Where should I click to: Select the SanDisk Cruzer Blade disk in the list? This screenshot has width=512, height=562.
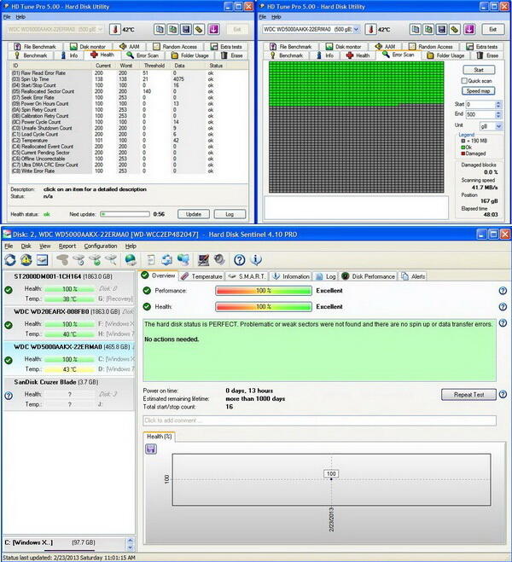[x=68, y=394]
